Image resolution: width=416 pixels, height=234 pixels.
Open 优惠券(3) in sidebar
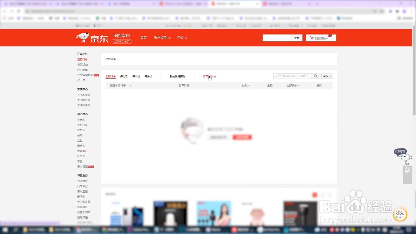[83, 151]
